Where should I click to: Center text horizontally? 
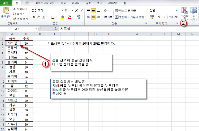point(93,17)
